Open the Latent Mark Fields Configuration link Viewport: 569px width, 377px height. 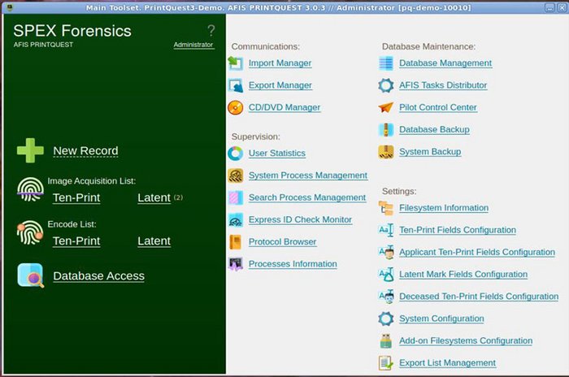click(463, 275)
